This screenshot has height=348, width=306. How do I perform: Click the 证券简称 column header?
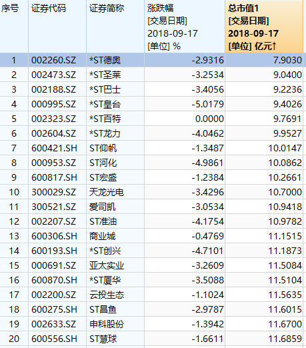tap(115, 27)
